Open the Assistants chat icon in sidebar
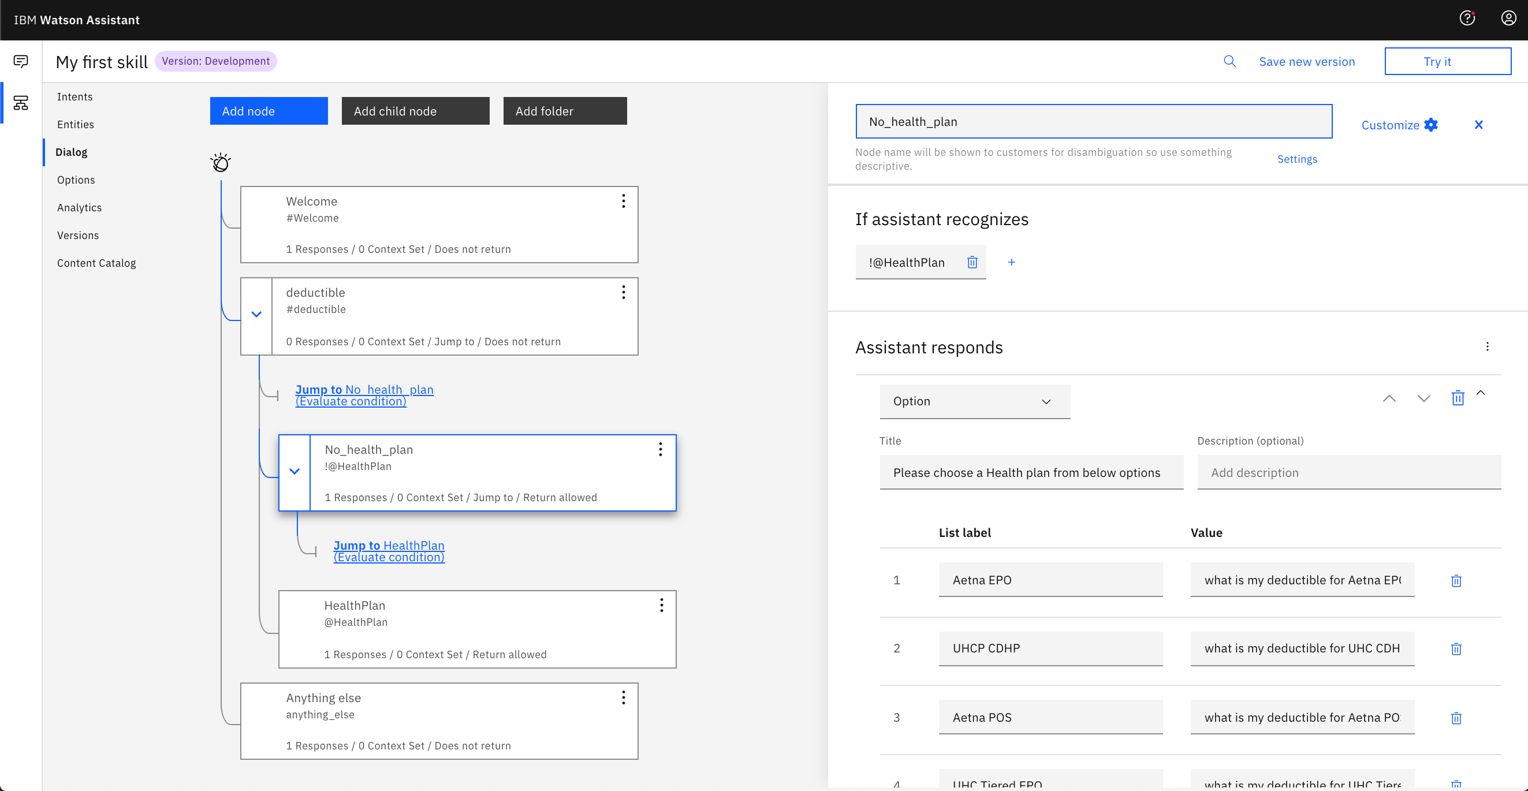The image size is (1528, 791). click(21, 61)
